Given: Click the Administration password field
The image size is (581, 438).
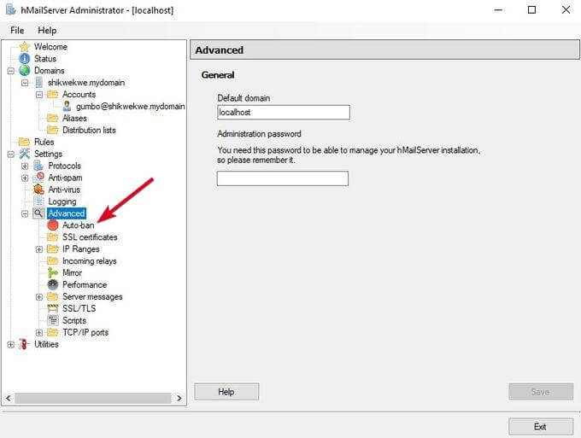Looking at the screenshot, I should tap(282, 178).
